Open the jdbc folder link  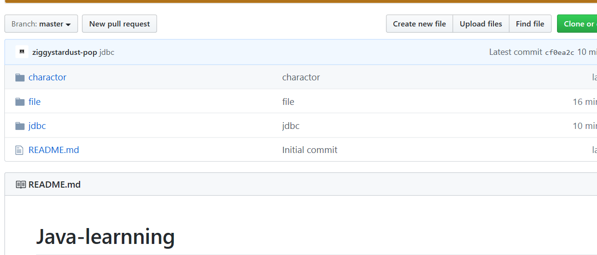(x=37, y=126)
